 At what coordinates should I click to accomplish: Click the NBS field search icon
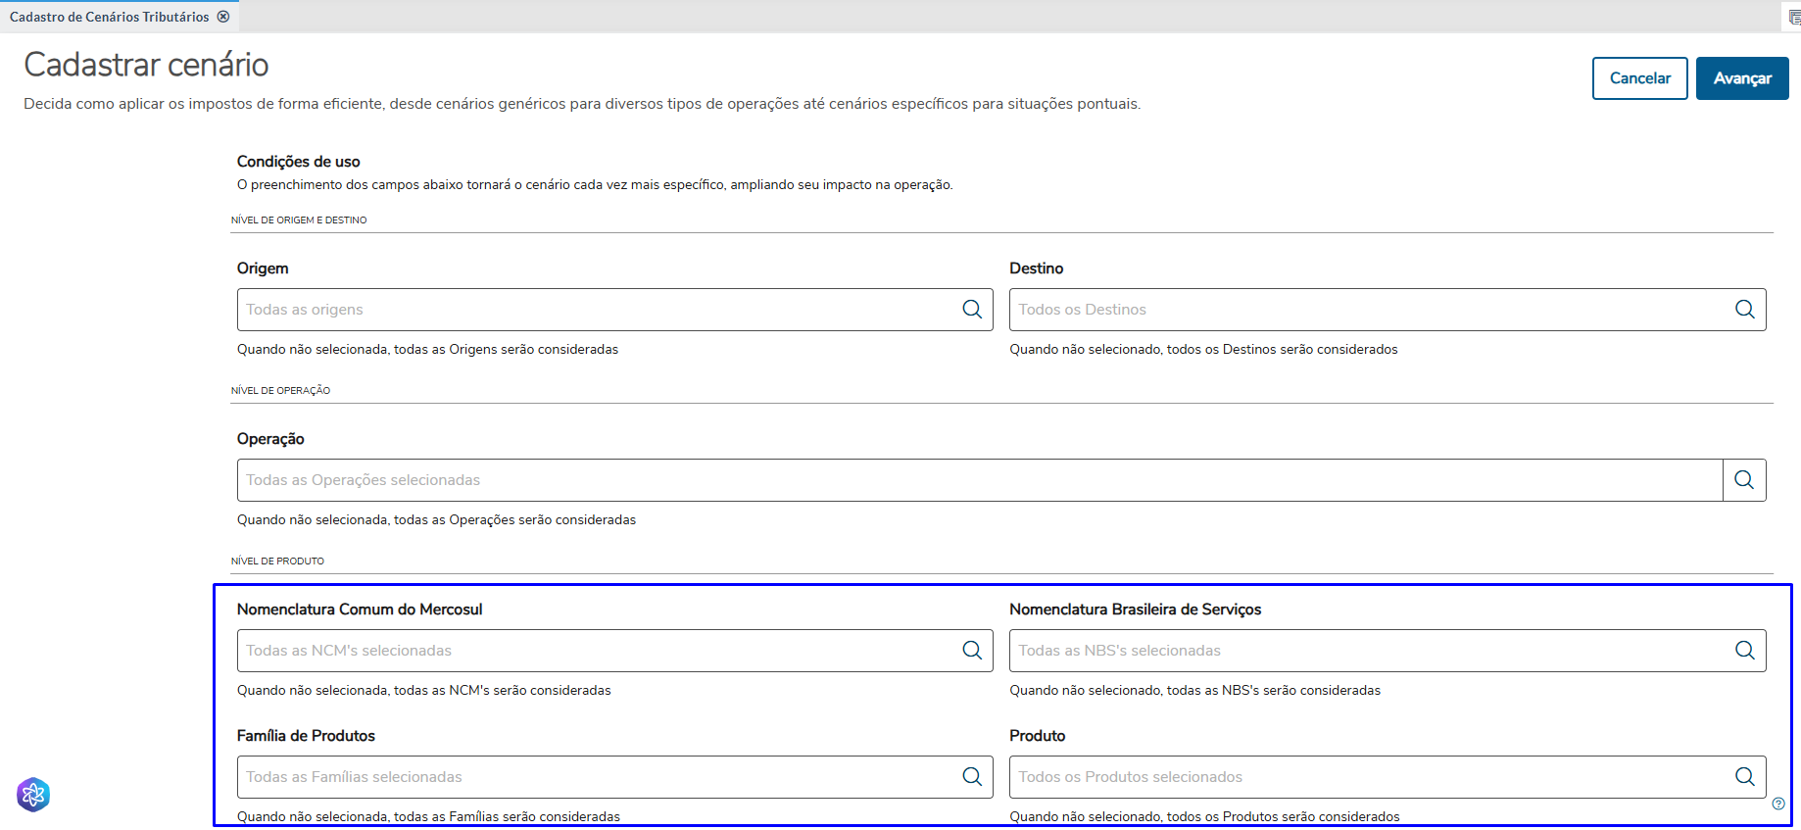pos(1744,651)
